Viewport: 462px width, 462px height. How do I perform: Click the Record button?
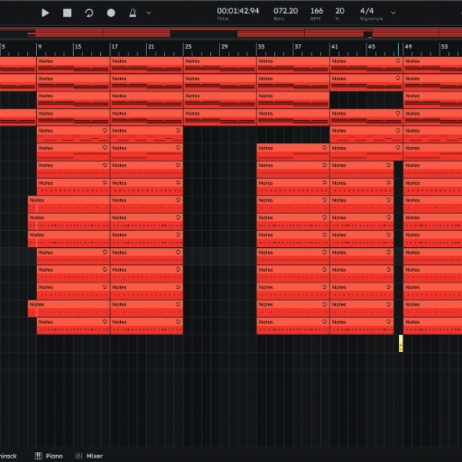[111, 13]
